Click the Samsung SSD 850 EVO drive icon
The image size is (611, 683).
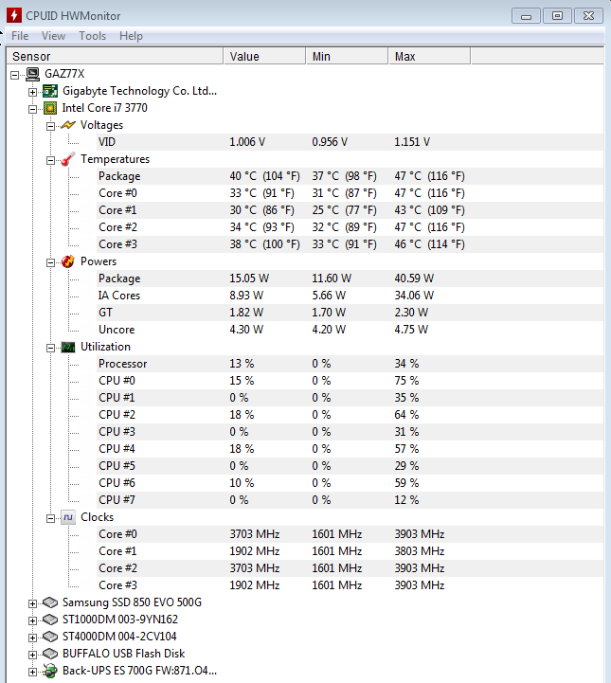[50, 602]
